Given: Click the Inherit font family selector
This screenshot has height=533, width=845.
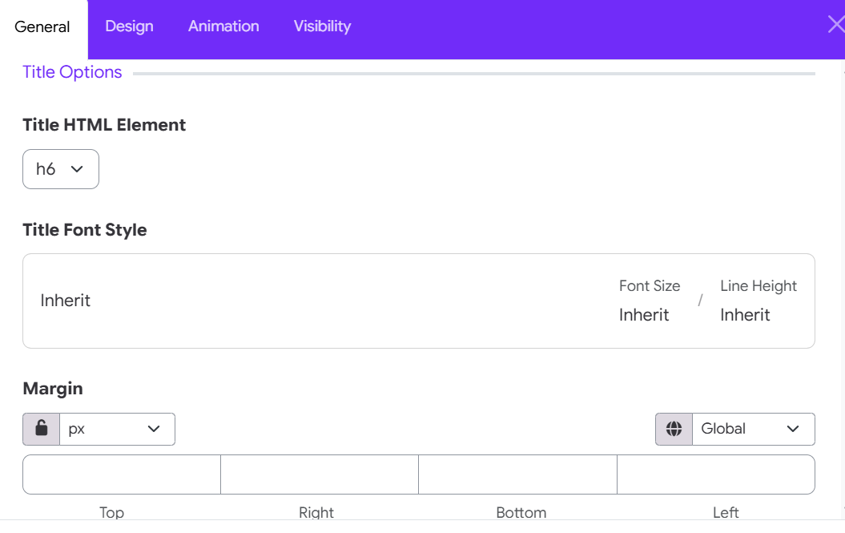Looking at the screenshot, I should [65, 301].
